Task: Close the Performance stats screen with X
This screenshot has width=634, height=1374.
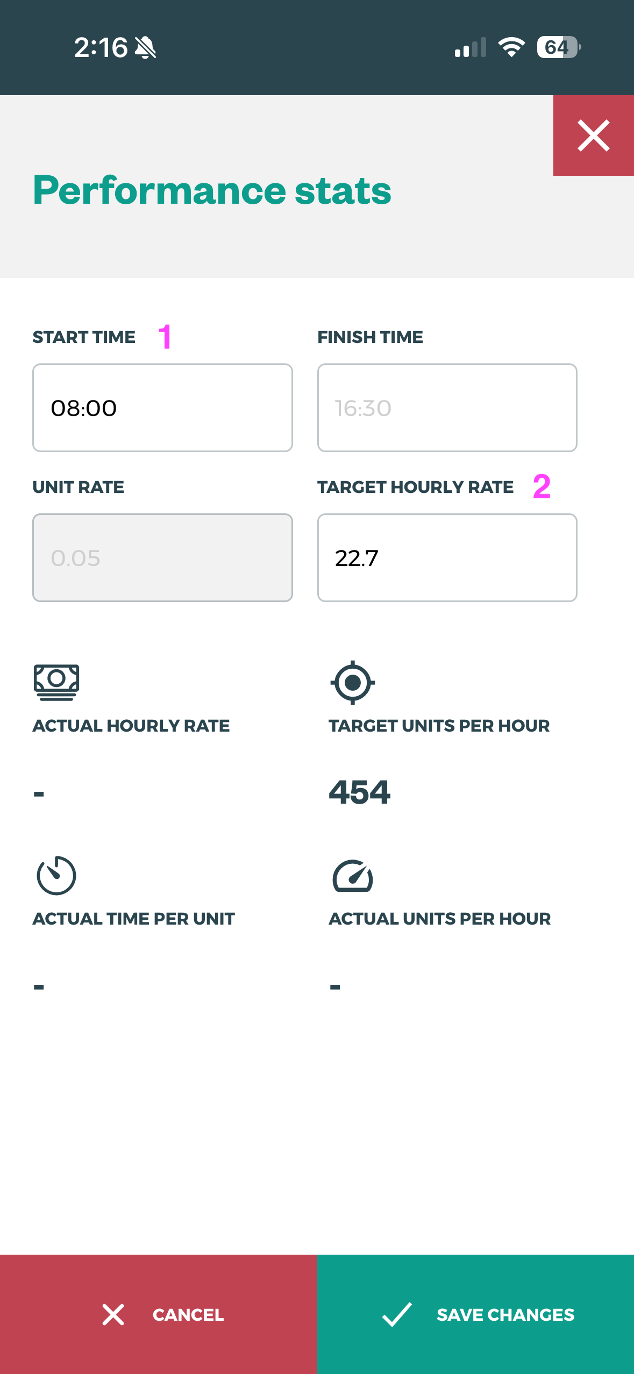Action: pos(593,135)
